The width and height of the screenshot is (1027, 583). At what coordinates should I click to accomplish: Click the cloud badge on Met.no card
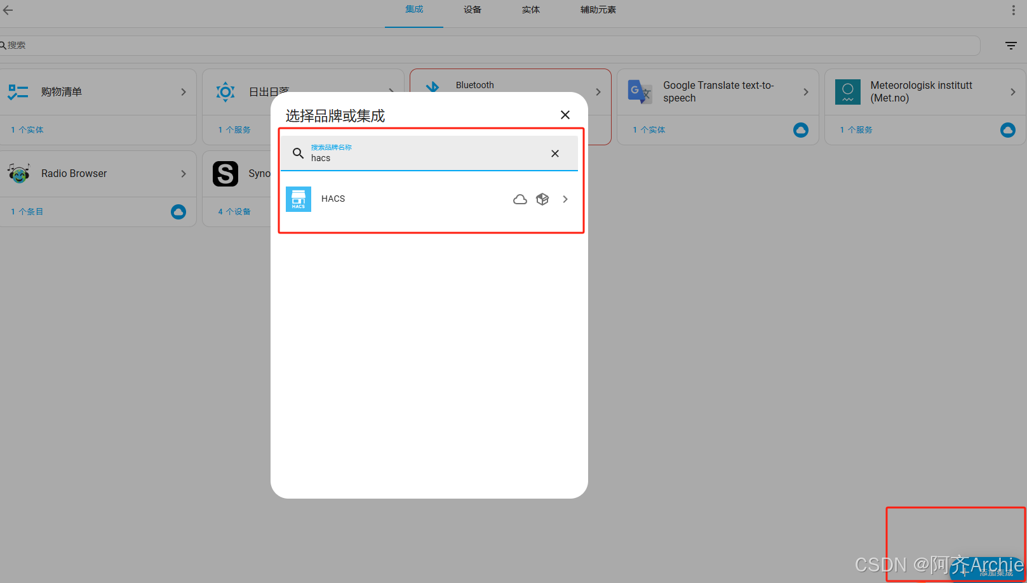[x=1008, y=130]
